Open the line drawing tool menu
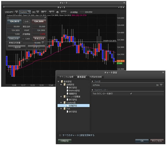This screenshot has height=146, width=167. point(63,12)
